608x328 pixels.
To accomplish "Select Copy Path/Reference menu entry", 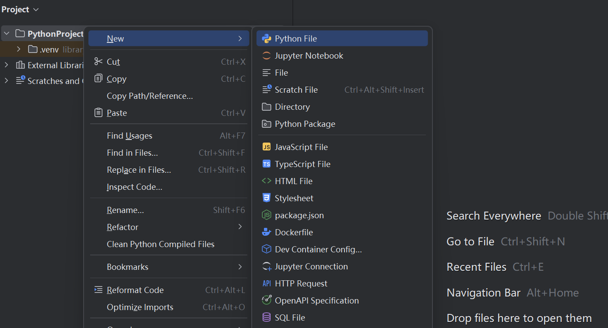I will [169, 96].
